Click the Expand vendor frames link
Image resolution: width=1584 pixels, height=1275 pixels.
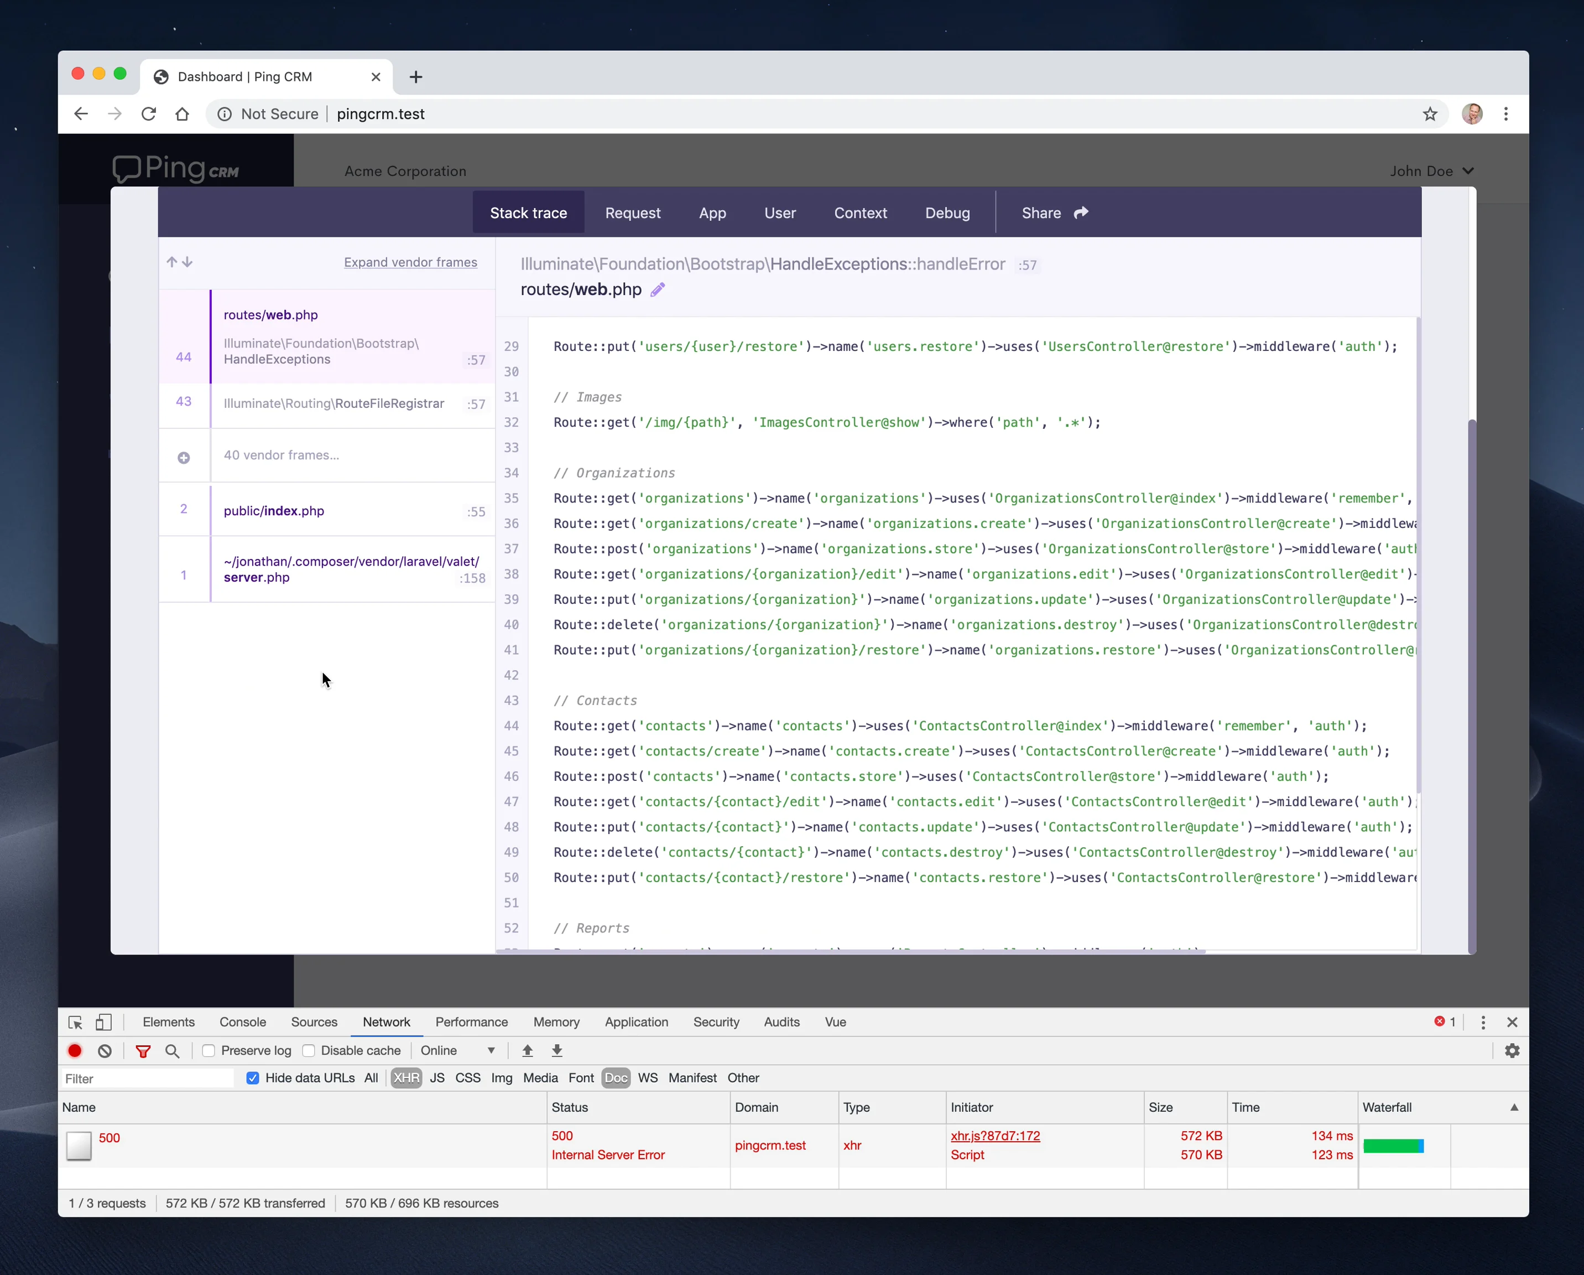click(410, 262)
